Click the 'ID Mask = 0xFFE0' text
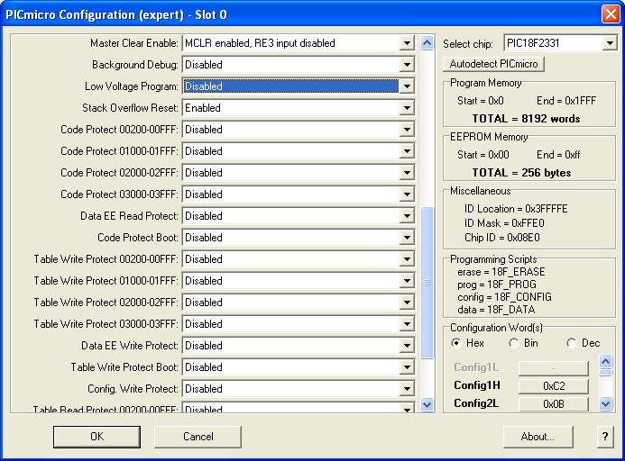Screen dimensions: 625x461 pos(504,223)
